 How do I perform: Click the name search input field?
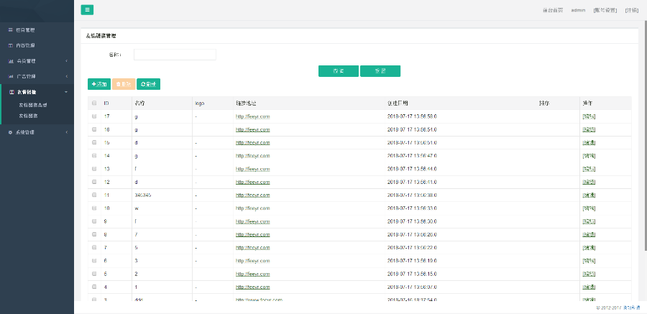175,55
